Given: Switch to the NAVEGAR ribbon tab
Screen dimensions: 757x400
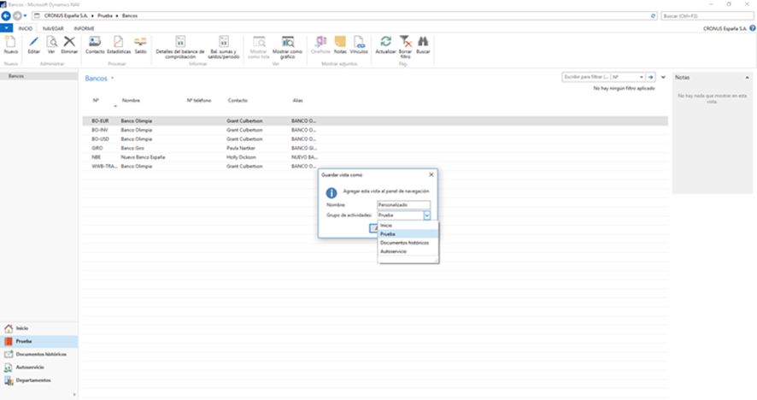Looking at the screenshot, I should pyautogui.click(x=53, y=28).
